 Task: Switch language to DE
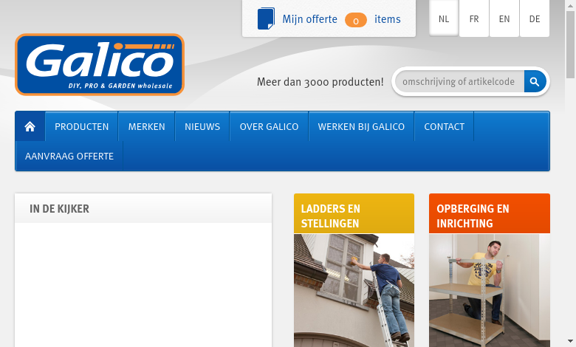point(535,18)
